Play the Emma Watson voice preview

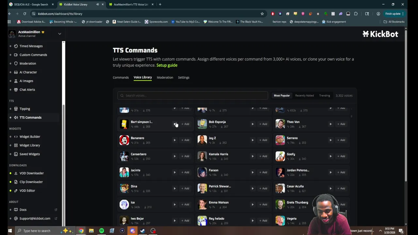252,204
